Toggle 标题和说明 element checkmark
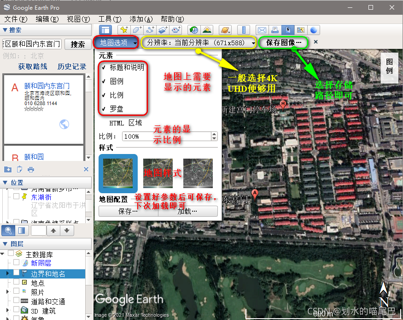 pos(104,67)
